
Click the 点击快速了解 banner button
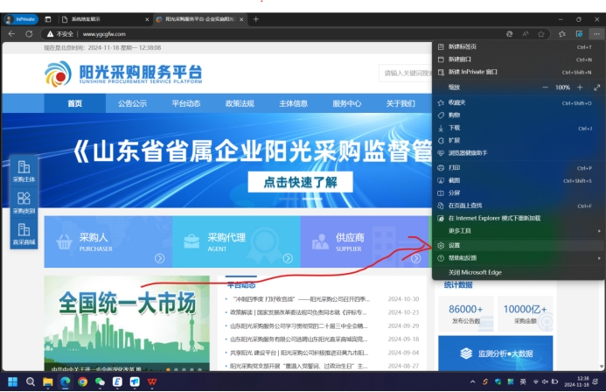pos(294,183)
